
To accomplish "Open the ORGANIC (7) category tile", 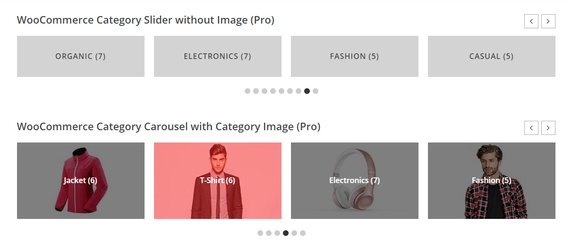I will pyautogui.click(x=81, y=57).
